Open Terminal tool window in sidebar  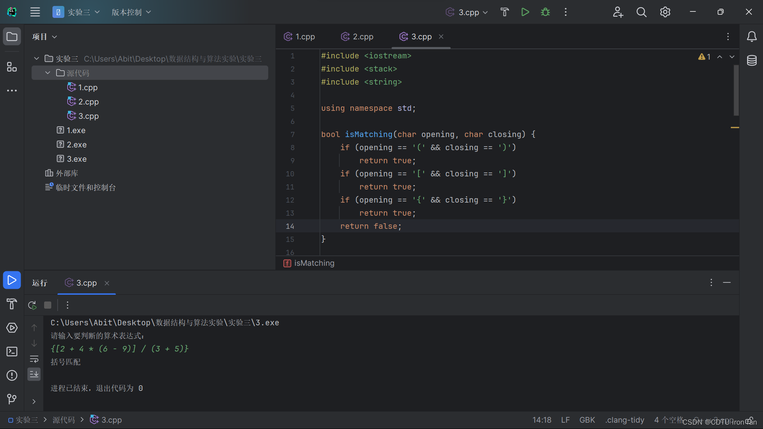(12, 352)
